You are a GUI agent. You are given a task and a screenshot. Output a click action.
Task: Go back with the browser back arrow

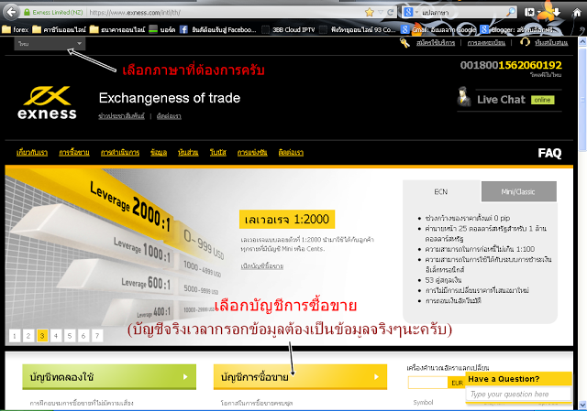click(12, 12)
